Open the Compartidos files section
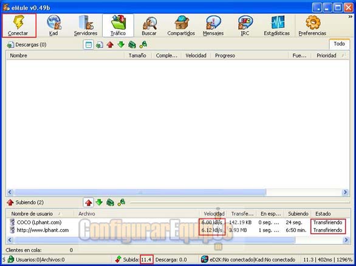Viewport: 356px width, 266px height. pyautogui.click(x=181, y=25)
